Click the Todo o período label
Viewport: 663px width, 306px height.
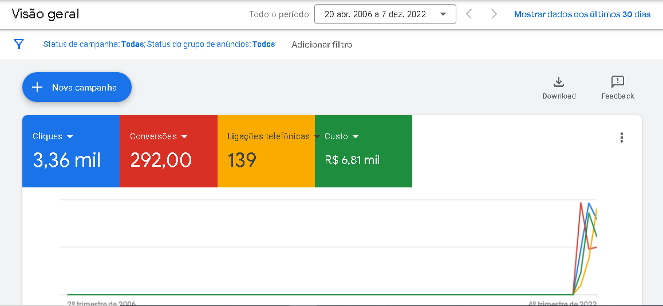(279, 14)
